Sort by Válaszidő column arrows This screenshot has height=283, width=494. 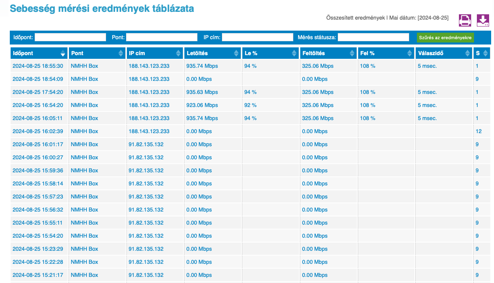pyautogui.click(x=467, y=53)
